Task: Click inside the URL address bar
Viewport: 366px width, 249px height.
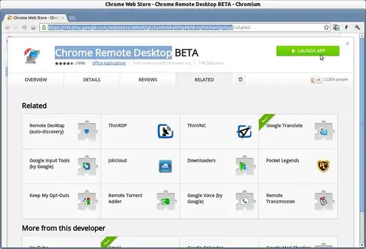Action: [184, 28]
